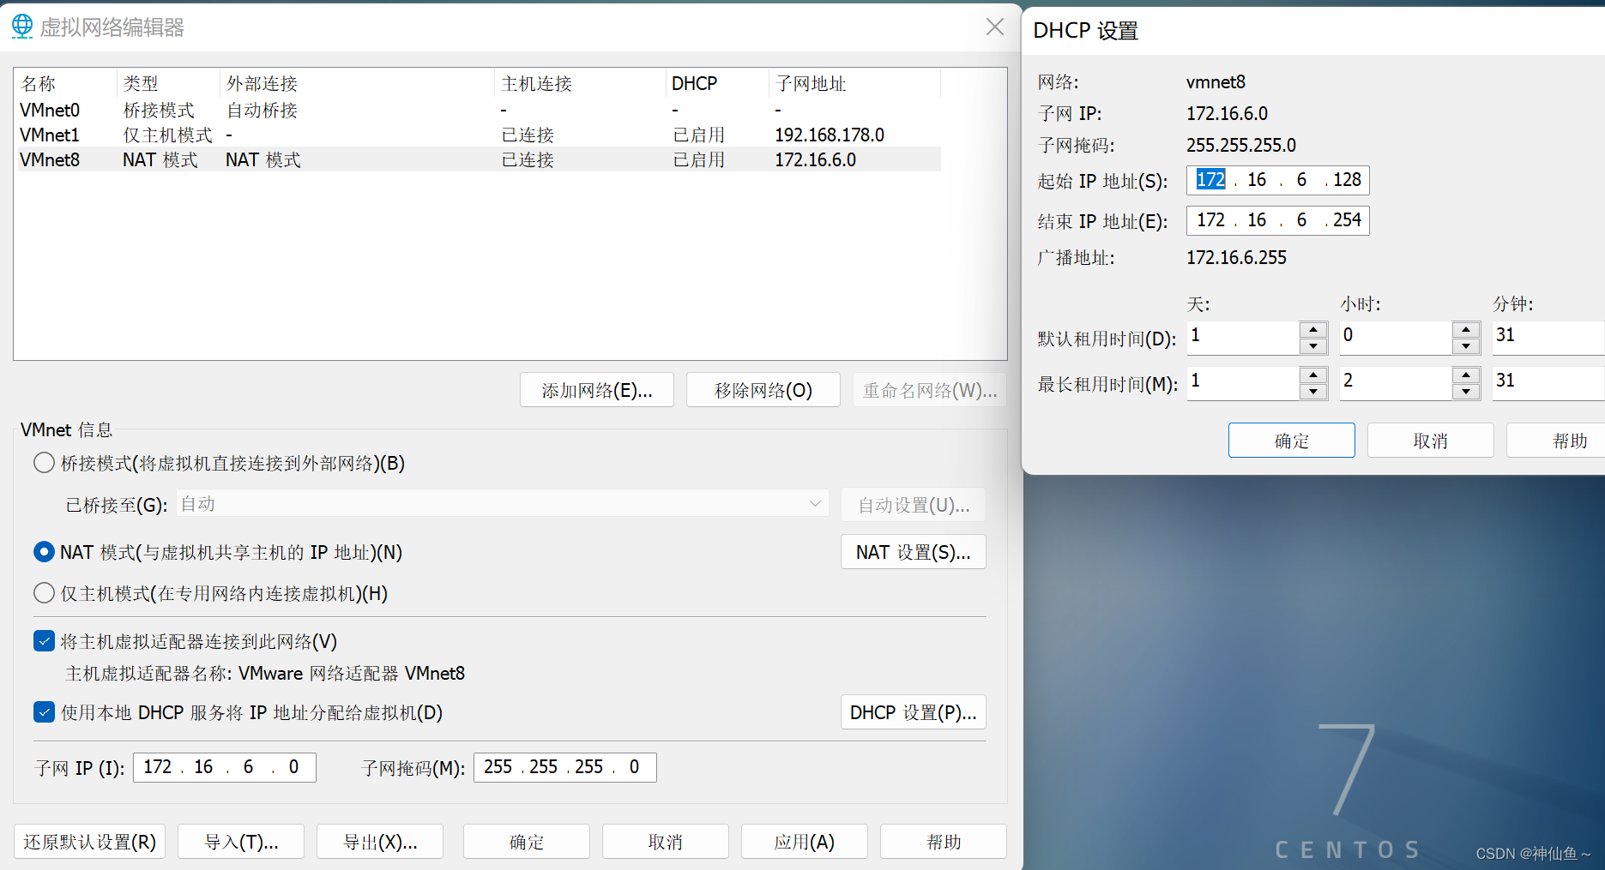Close the Virtual Network Editor window
This screenshot has width=1605, height=870.
tap(994, 27)
